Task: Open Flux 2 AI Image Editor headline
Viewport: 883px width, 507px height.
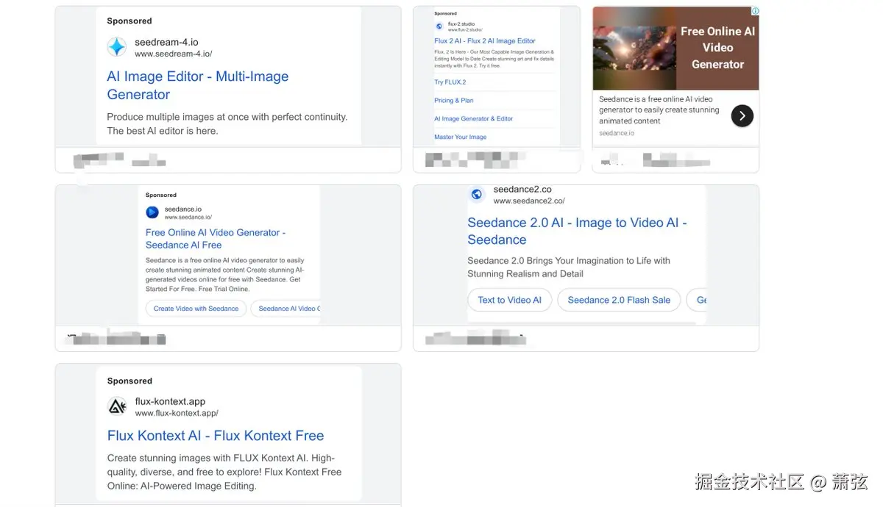Action: pyautogui.click(x=485, y=41)
